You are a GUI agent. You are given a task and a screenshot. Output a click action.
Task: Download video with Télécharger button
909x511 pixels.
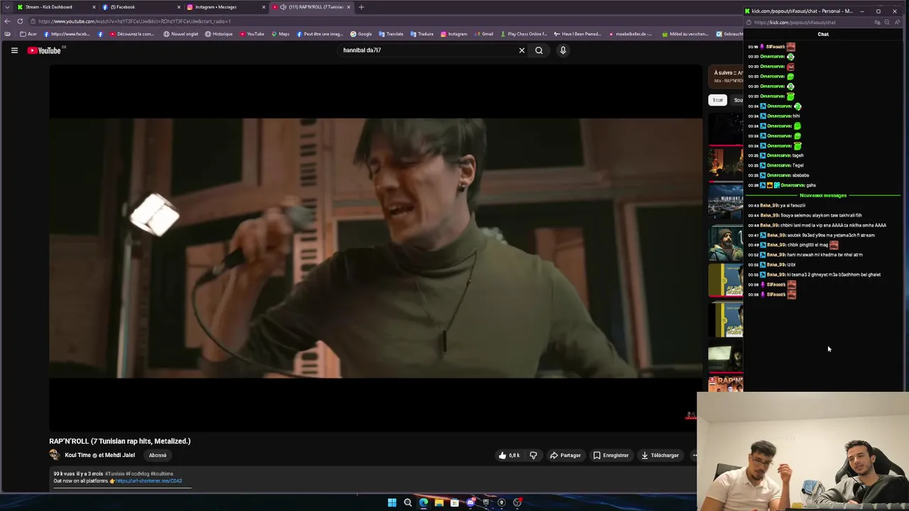660,455
